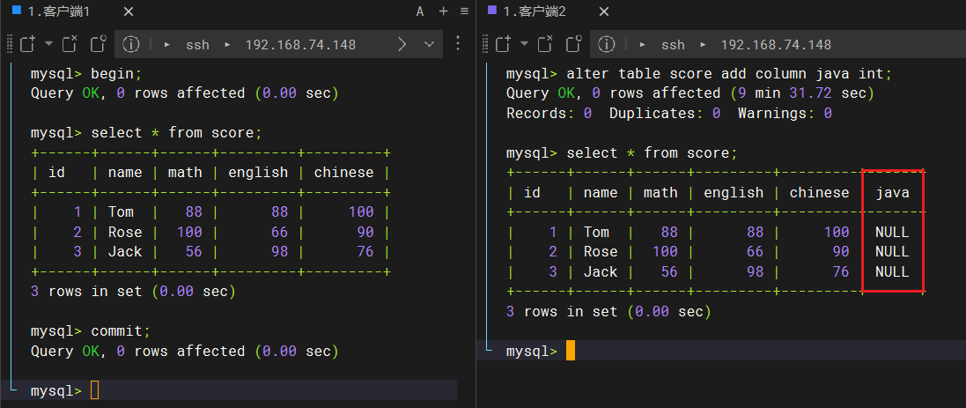
Task: Expand address history dropdown in 客户端1 pane
Action: [430, 44]
